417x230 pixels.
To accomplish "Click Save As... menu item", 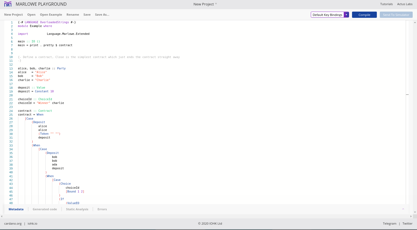I will click(x=102, y=15).
